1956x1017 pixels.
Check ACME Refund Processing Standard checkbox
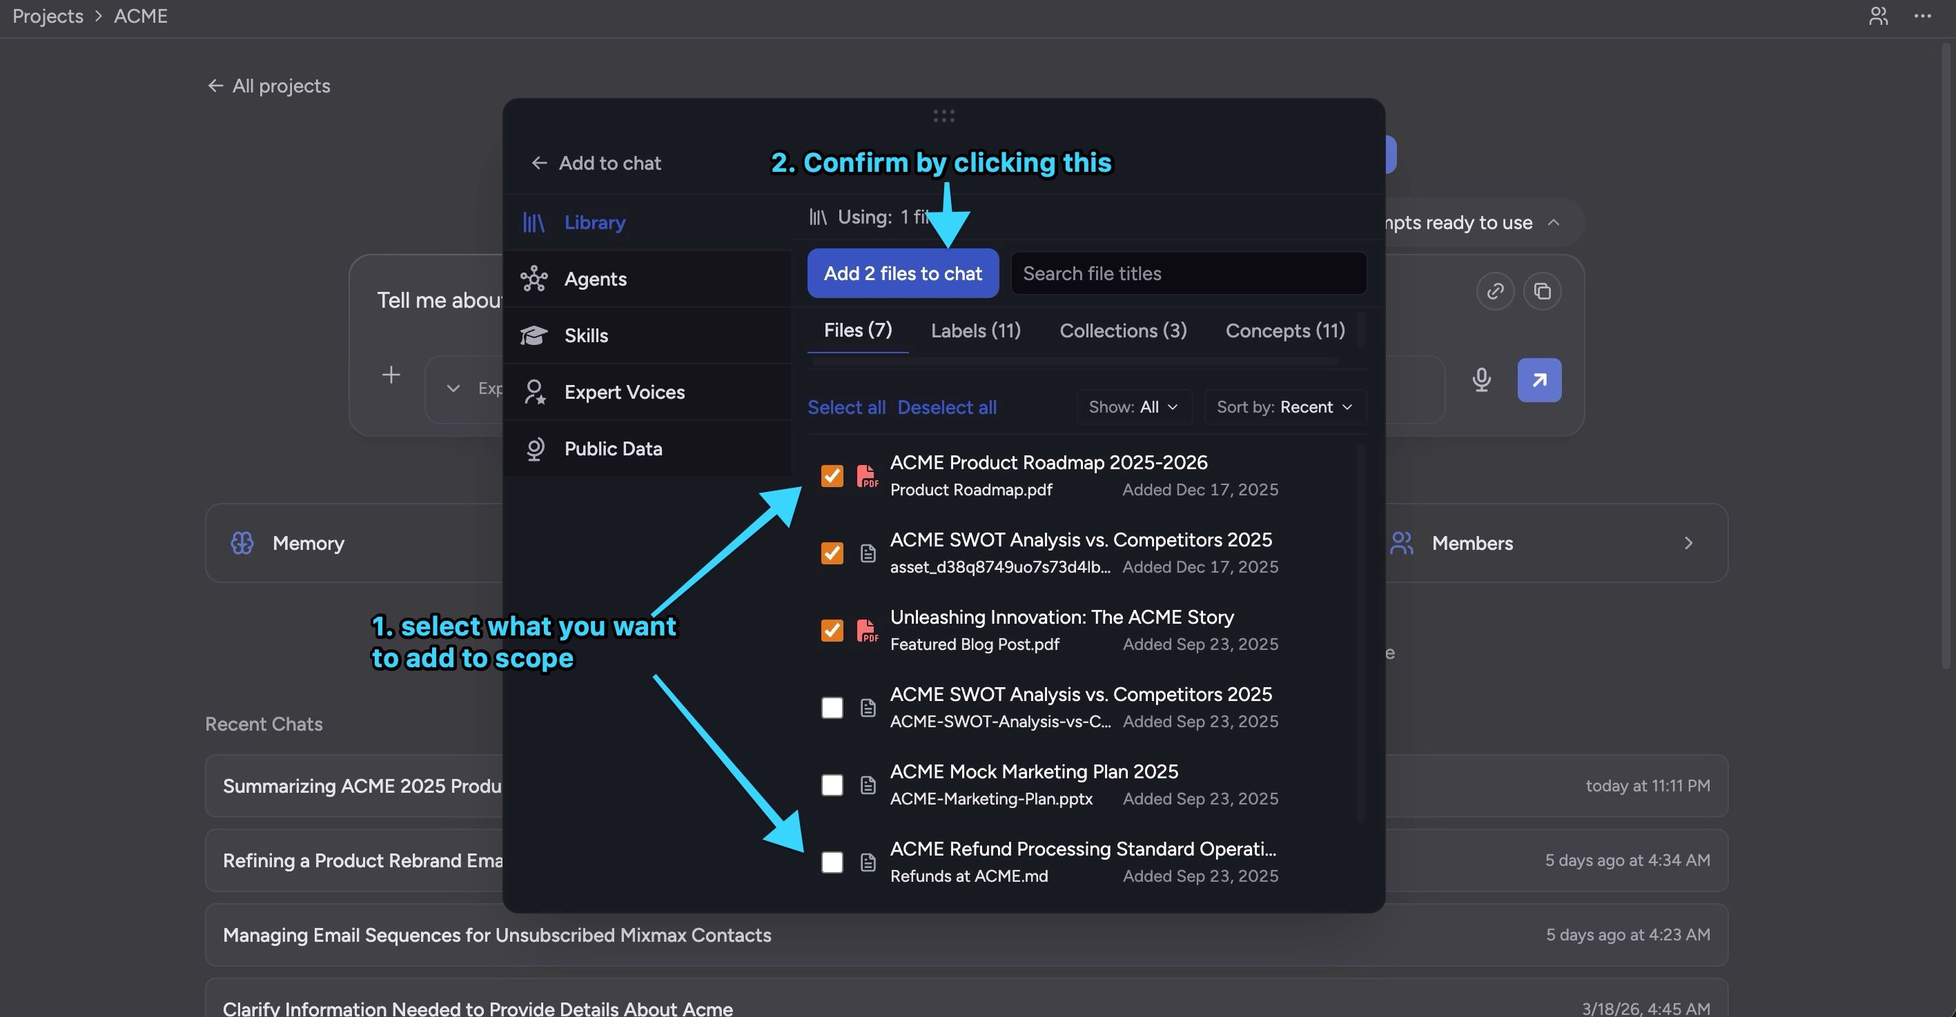tap(832, 863)
